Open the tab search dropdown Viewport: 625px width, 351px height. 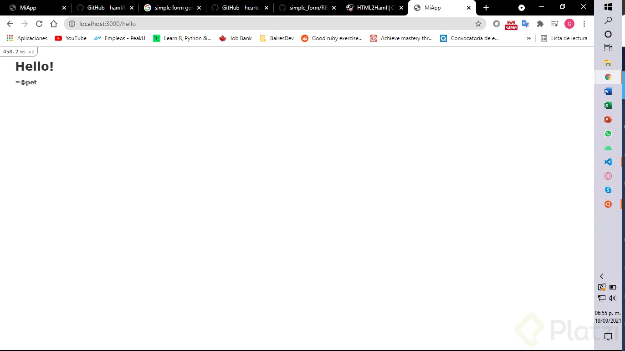tap(521, 8)
